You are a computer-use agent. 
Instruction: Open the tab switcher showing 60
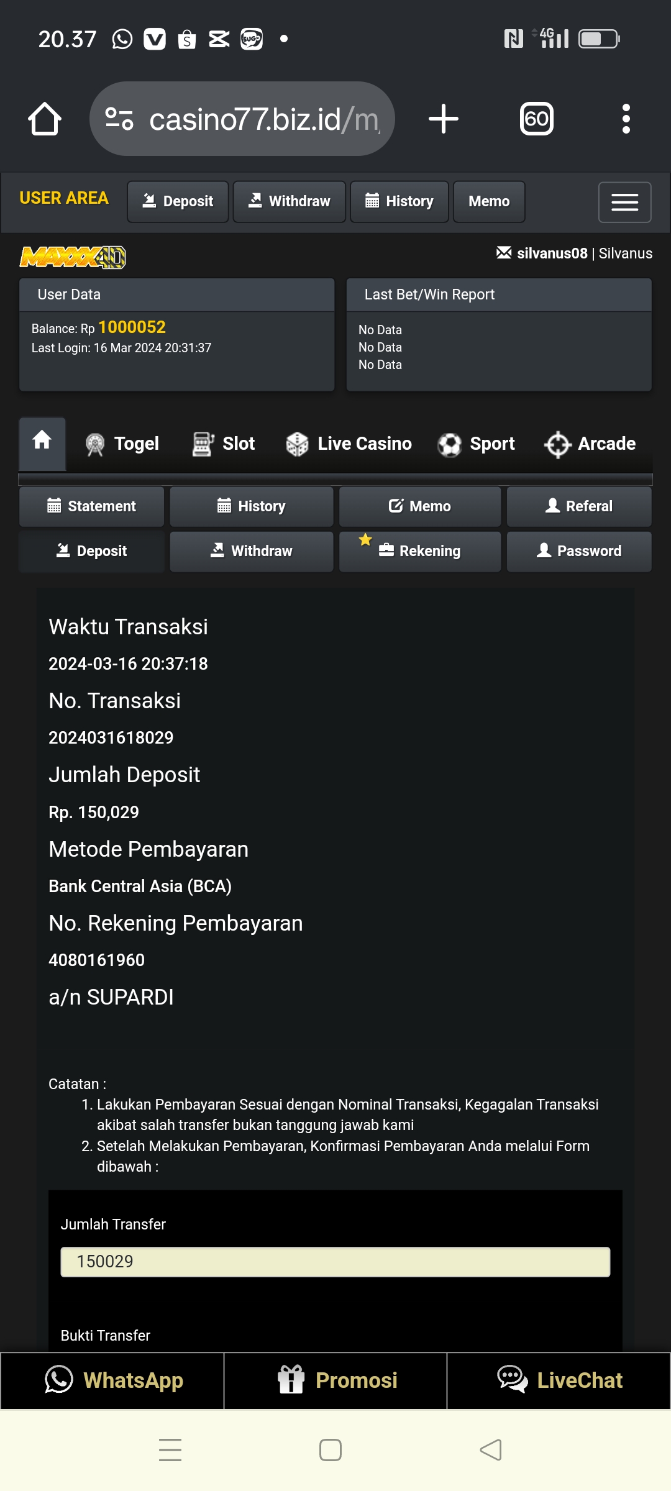(x=536, y=119)
